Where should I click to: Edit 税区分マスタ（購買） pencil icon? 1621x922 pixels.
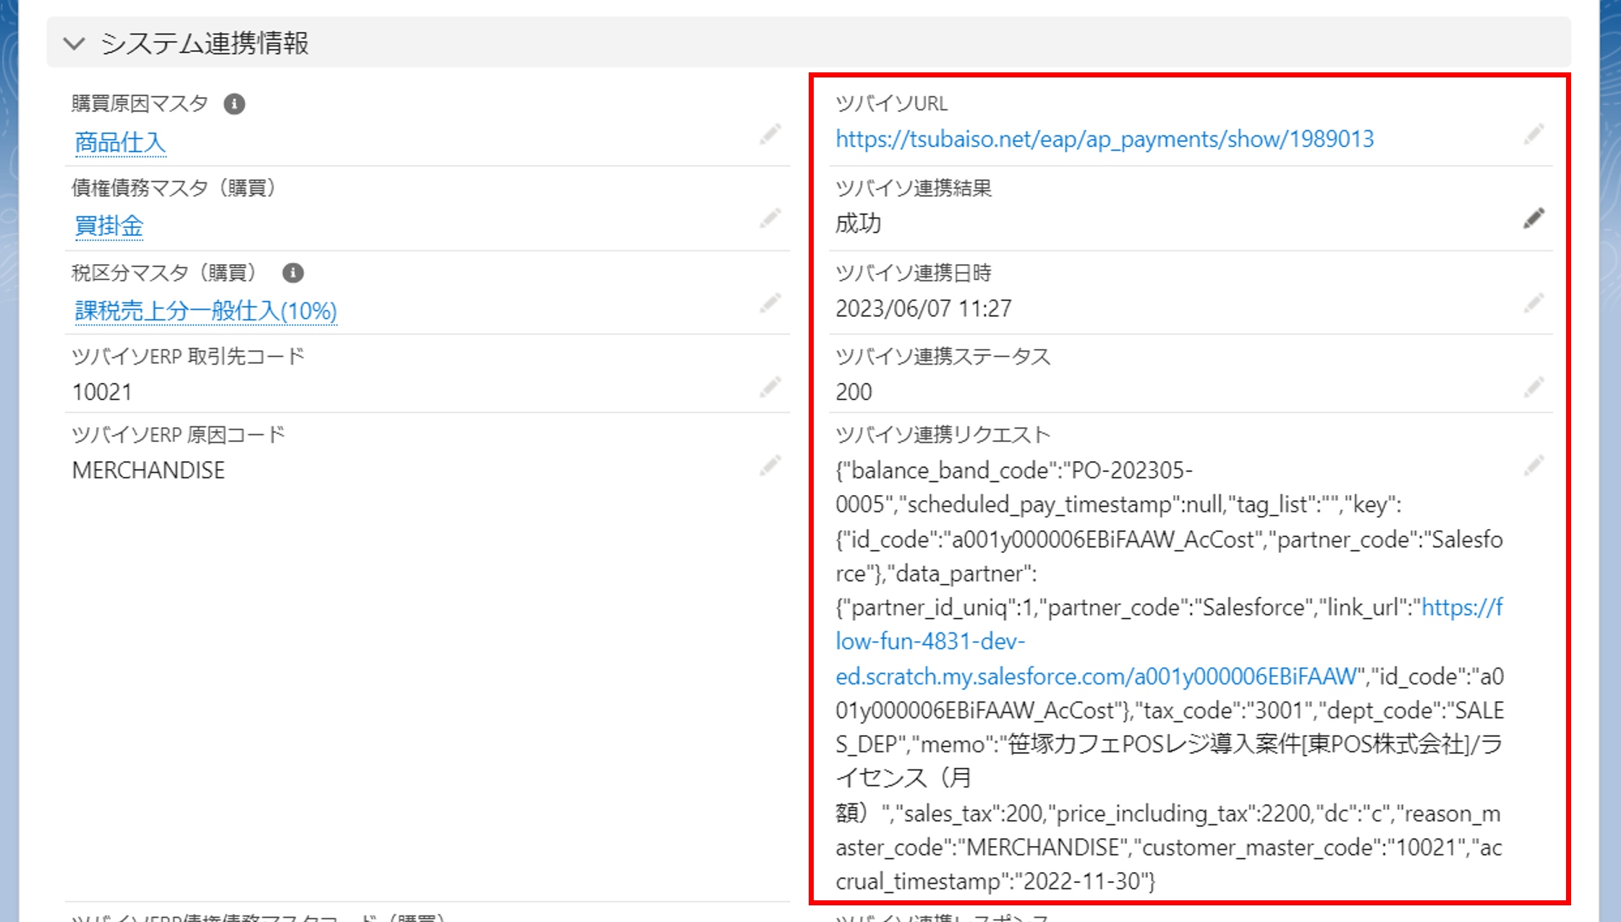click(x=770, y=303)
